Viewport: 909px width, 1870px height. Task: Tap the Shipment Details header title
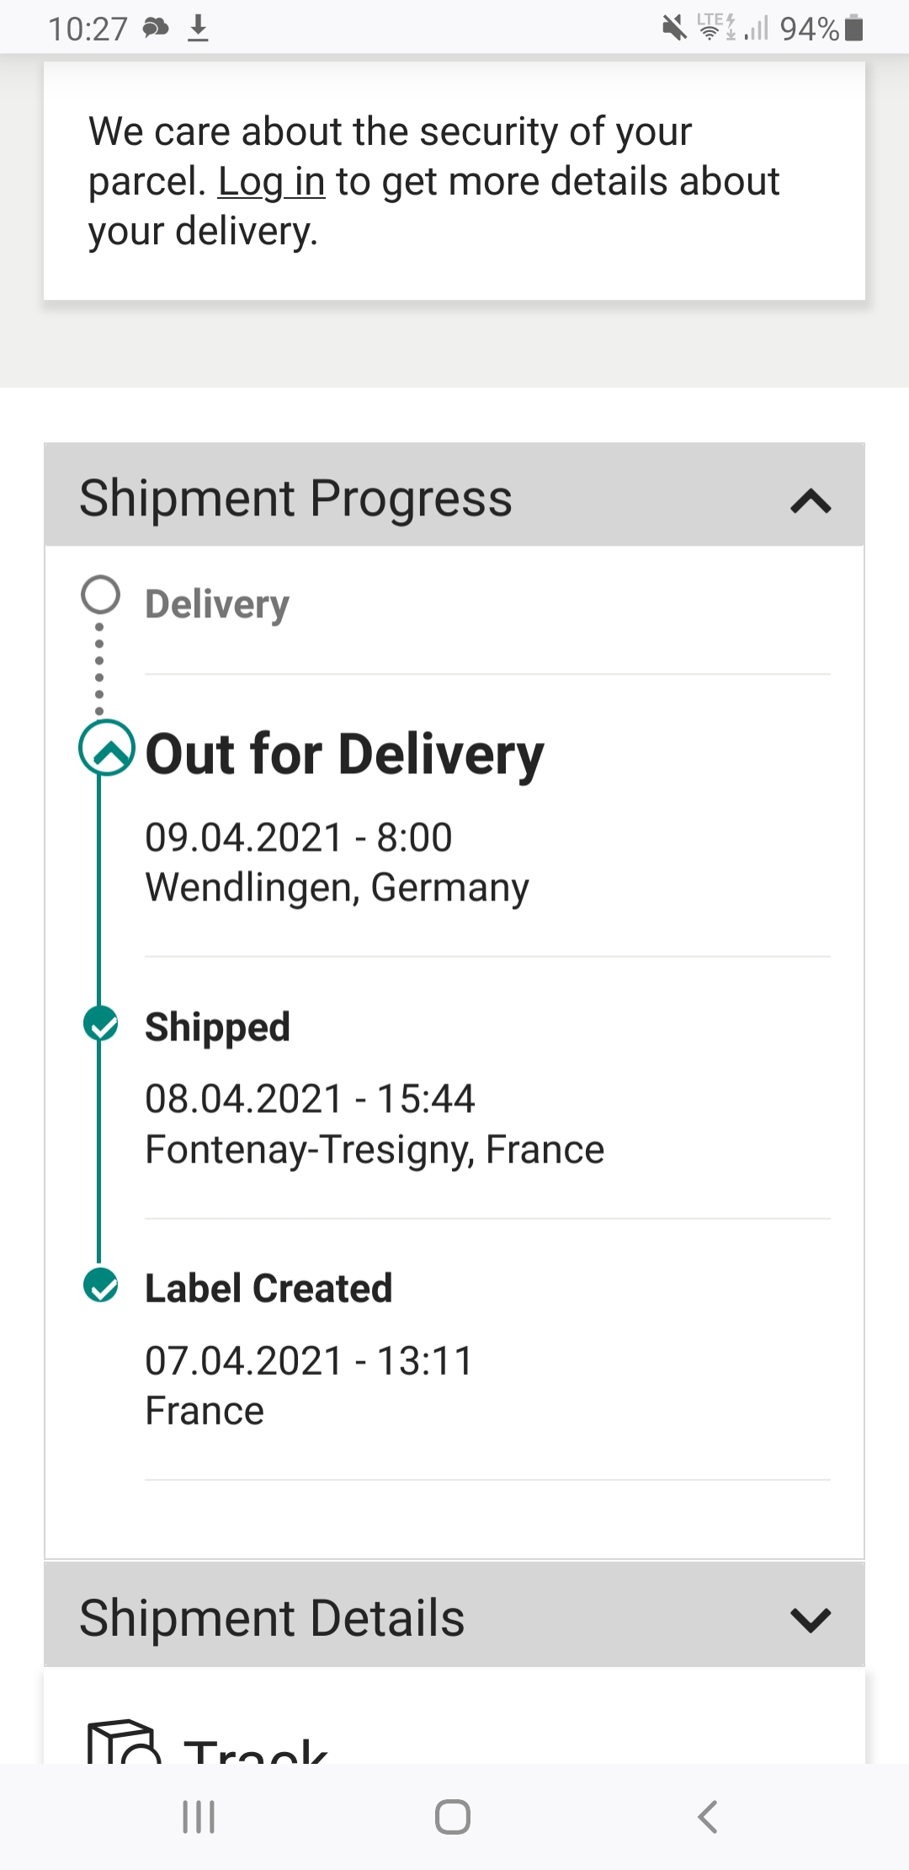tap(272, 1618)
